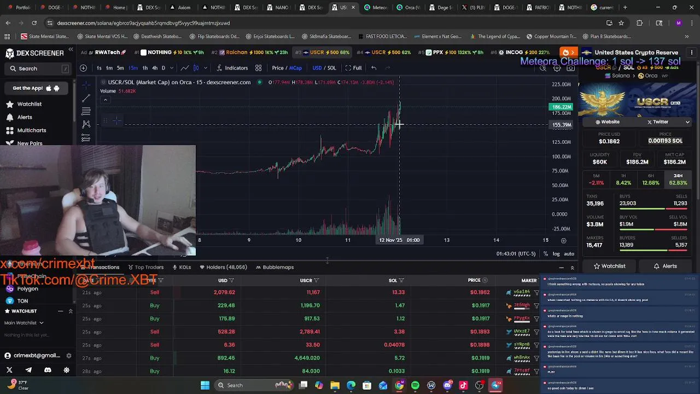Select the 1h timeframe

(x=145, y=68)
